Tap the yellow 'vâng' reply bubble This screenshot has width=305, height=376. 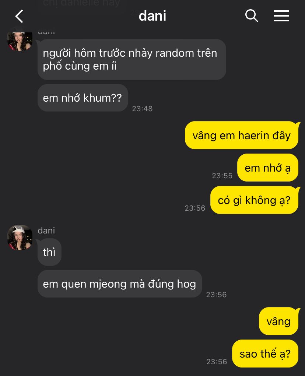pos(278,321)
